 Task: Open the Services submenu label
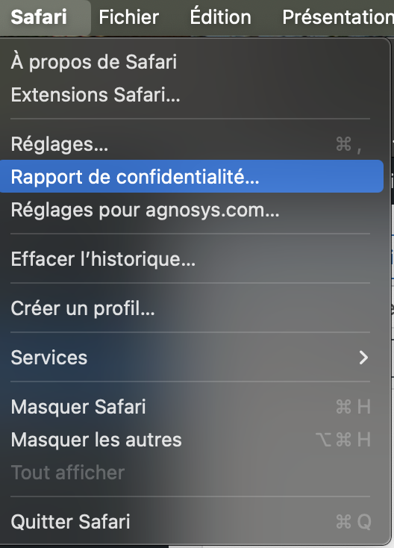(x=49, y=357)
